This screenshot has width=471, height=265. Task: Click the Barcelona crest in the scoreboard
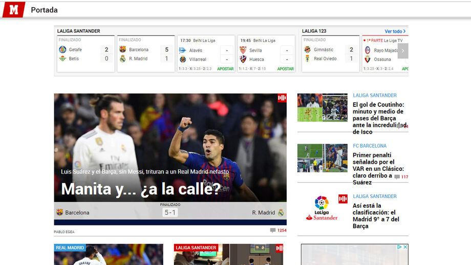pyautogui.click(x=122, y=50)
